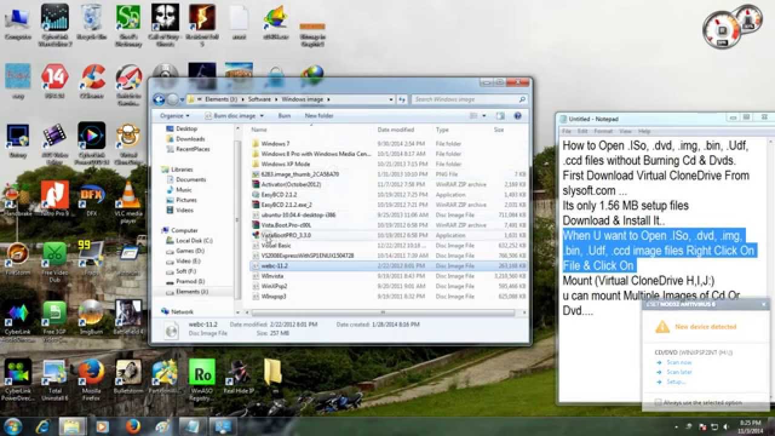Open the Computer desktop icon
The width and height of the screenshot is (775, 436).
tap(18, 23)
